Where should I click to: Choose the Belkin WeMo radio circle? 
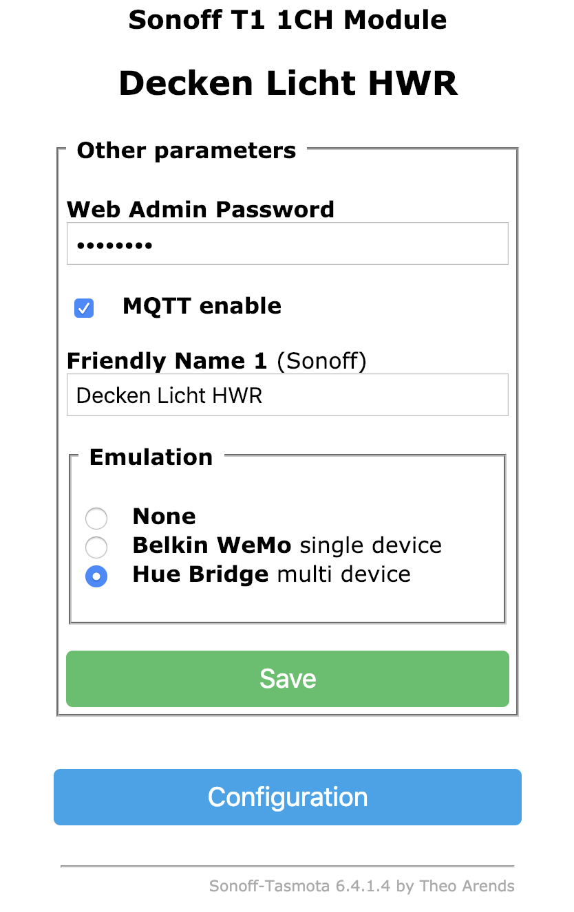[x=96, y=547]
